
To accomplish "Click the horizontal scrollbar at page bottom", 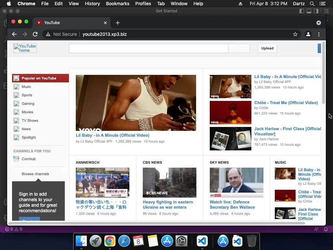I will click(x=156, y=223).
